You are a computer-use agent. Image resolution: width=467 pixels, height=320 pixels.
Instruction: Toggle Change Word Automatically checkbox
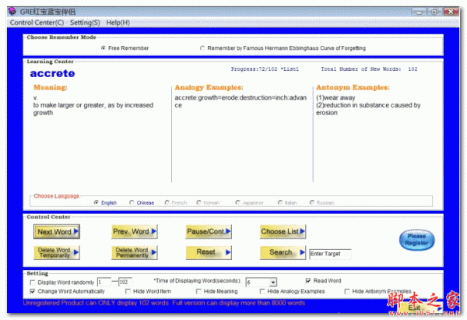pos(33,291)
